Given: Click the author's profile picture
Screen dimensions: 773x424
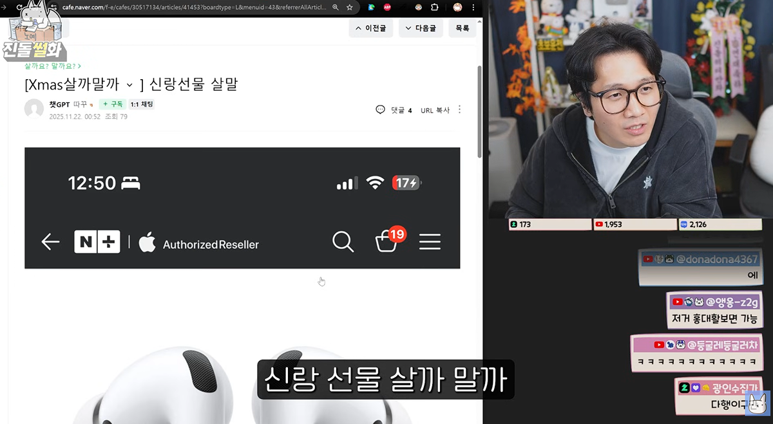Looking at the screenshot, I should [33, 109].
